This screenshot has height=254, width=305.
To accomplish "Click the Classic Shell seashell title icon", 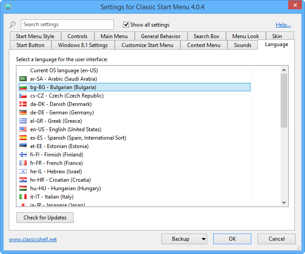I will tap(8, 7).
